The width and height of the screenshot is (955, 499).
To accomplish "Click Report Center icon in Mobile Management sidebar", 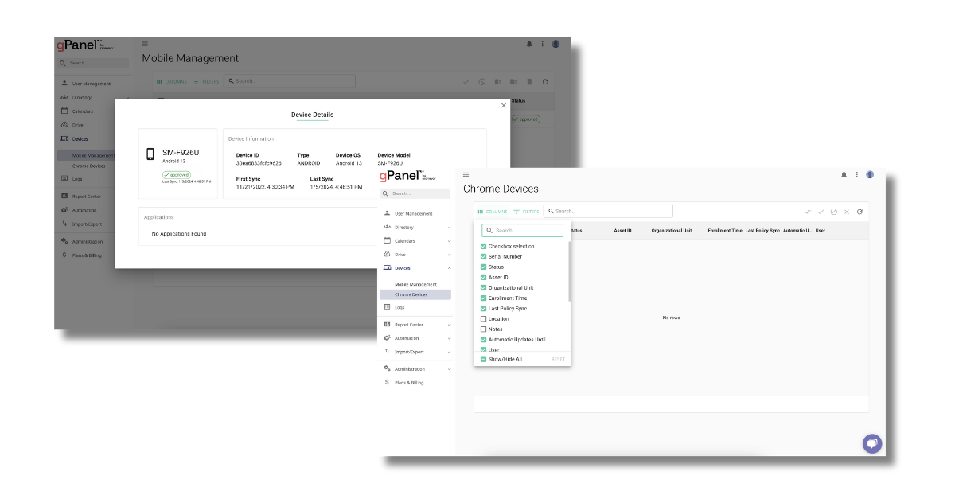I will coord(64,196).
